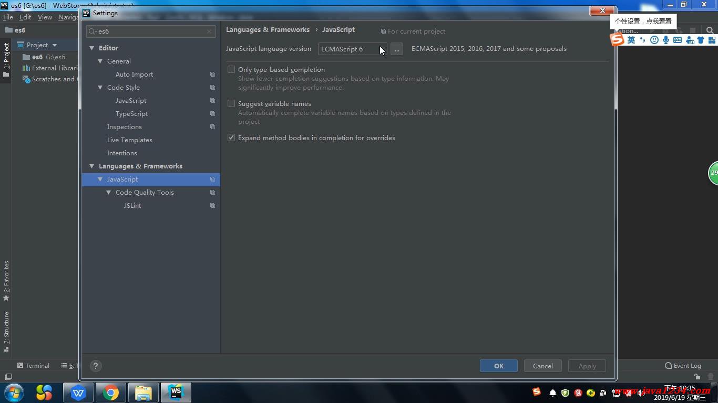Collapse the Code Style tree node
The height and width of the screenshot is (403, 718).
[100, 88]
